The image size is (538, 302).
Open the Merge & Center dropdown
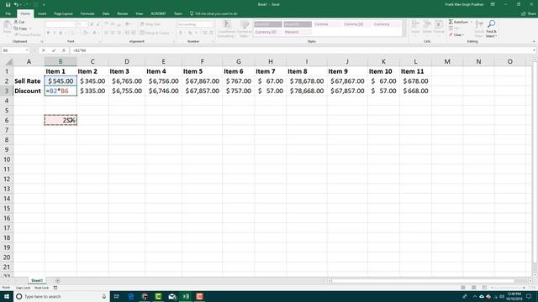172,33
